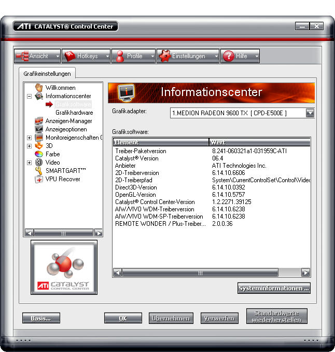
Task: Click the tree panel right scroll arrow
Action: [x=99, y=233]
